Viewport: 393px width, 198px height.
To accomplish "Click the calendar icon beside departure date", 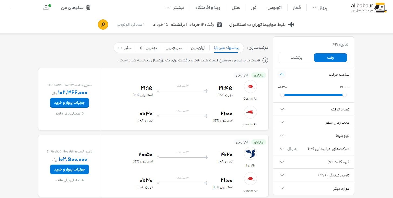I will click(x=219, y=25).
